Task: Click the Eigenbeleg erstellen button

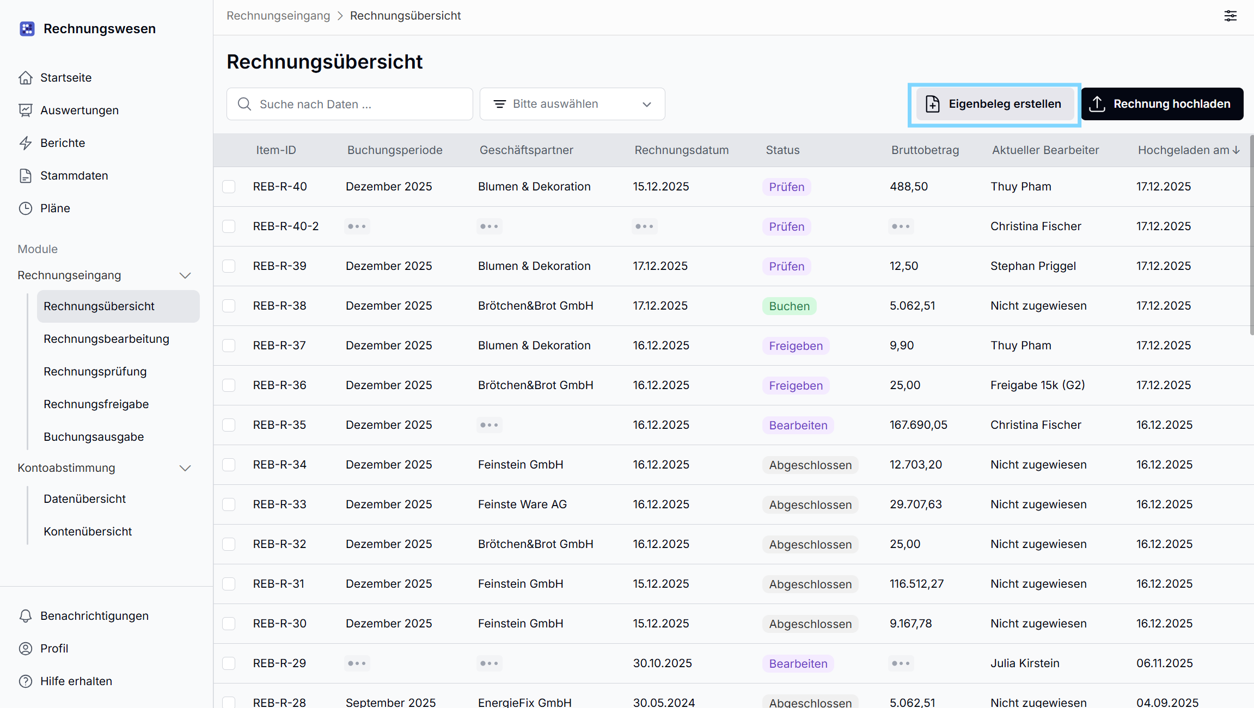Action: (994, 104)
